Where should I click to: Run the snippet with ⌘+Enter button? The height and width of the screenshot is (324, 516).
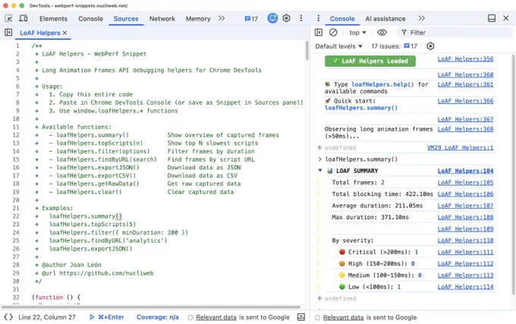click(107, 317)
